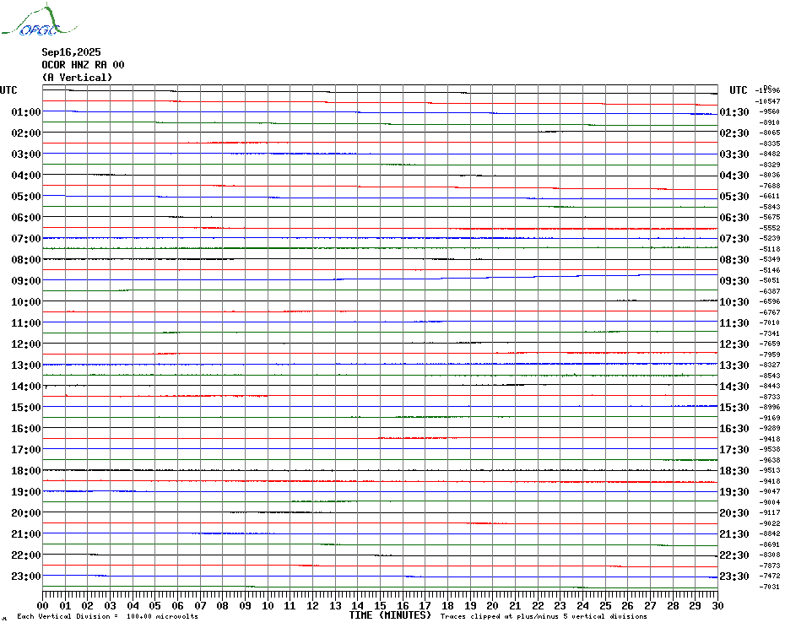Click the minute label 00 on the time axis
Image resolution: width=785 pixels, height=628 pixels.
(42, 605)
